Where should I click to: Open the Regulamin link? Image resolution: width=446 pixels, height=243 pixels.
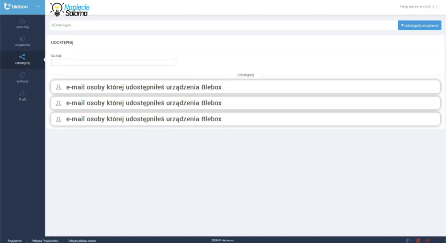pos(15,241)
